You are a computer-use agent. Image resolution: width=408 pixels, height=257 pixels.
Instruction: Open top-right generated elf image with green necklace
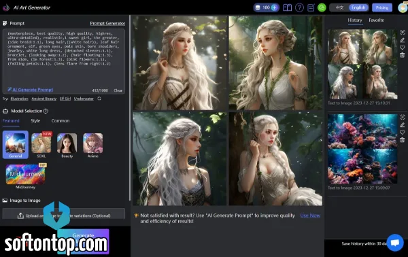(275, 63)
